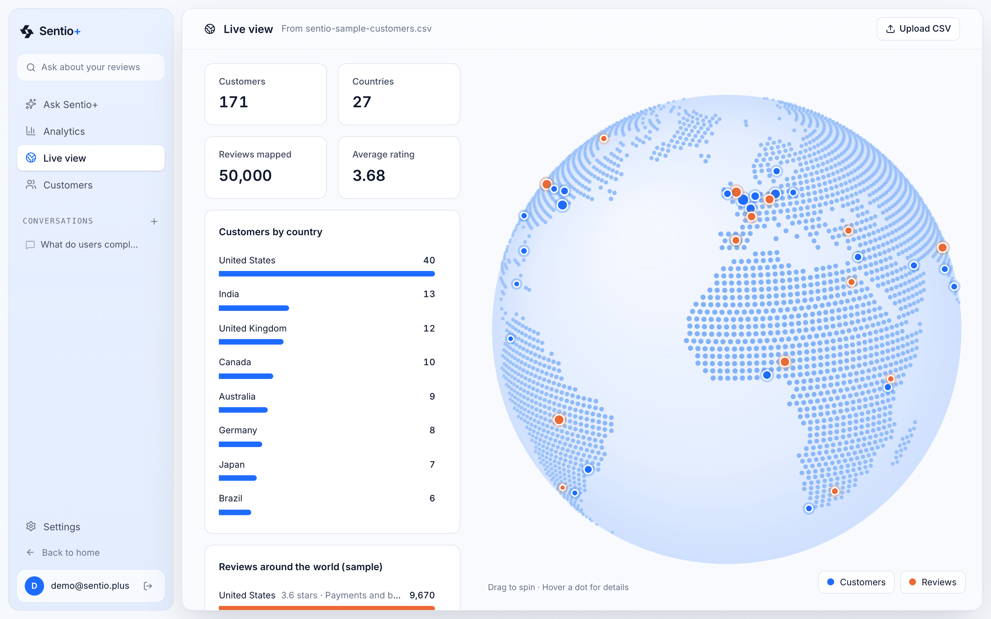Open Ask Sentio+ in sidebar

coord(91,105)
